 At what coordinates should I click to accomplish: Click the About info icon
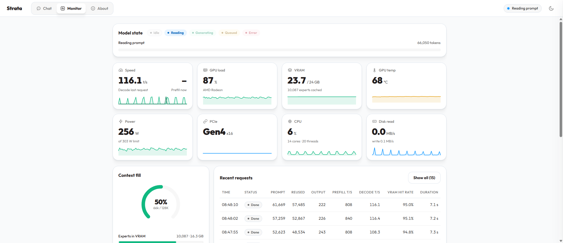click(93, 8)
